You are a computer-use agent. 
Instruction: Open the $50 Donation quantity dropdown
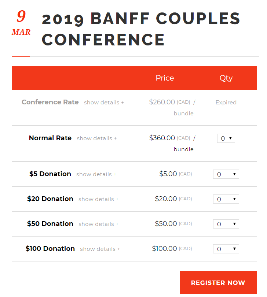(x=226, y=224)
